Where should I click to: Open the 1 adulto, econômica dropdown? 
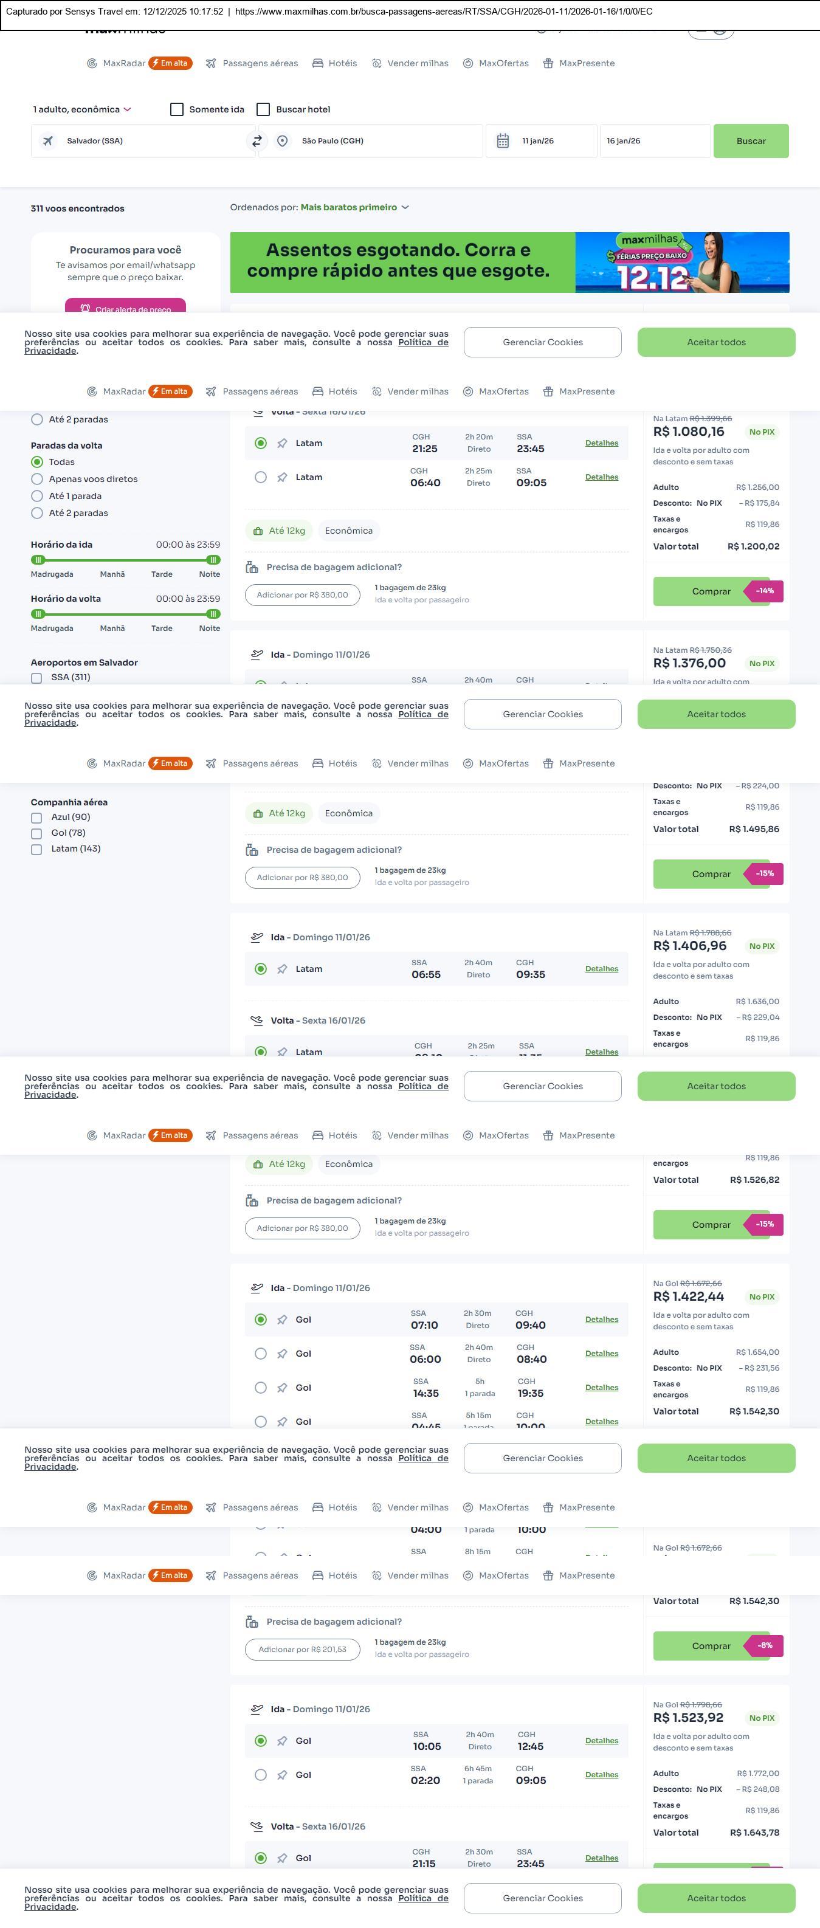[81, 109]
